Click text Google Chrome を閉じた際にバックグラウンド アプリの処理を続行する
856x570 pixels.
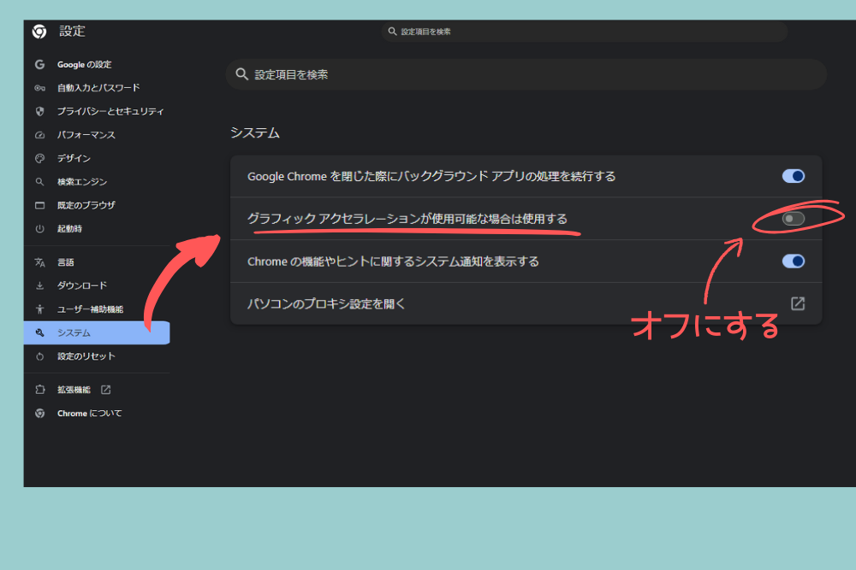point(431,177)
